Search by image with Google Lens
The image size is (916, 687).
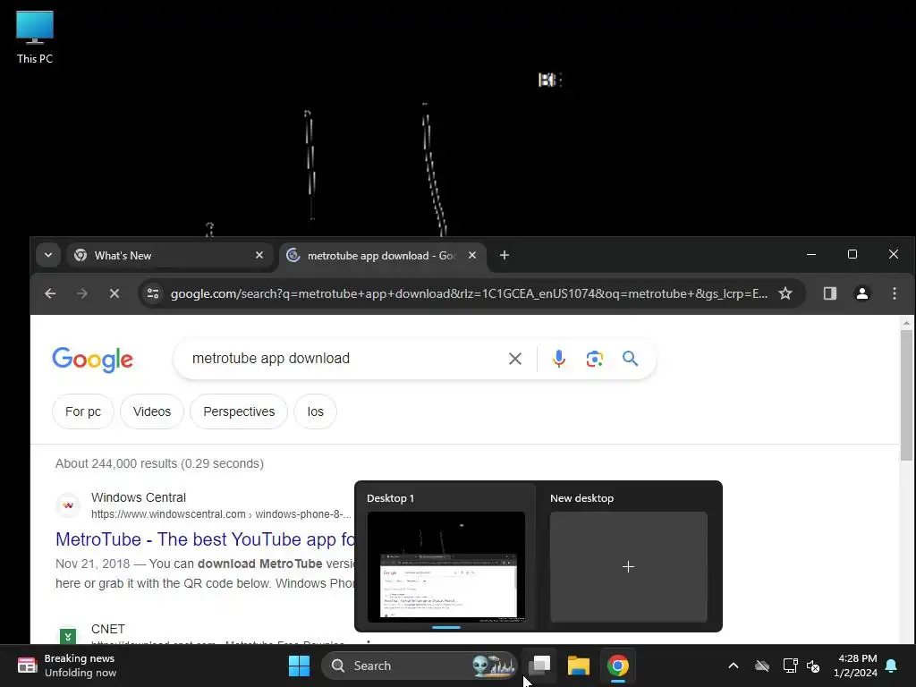(594, 359)
